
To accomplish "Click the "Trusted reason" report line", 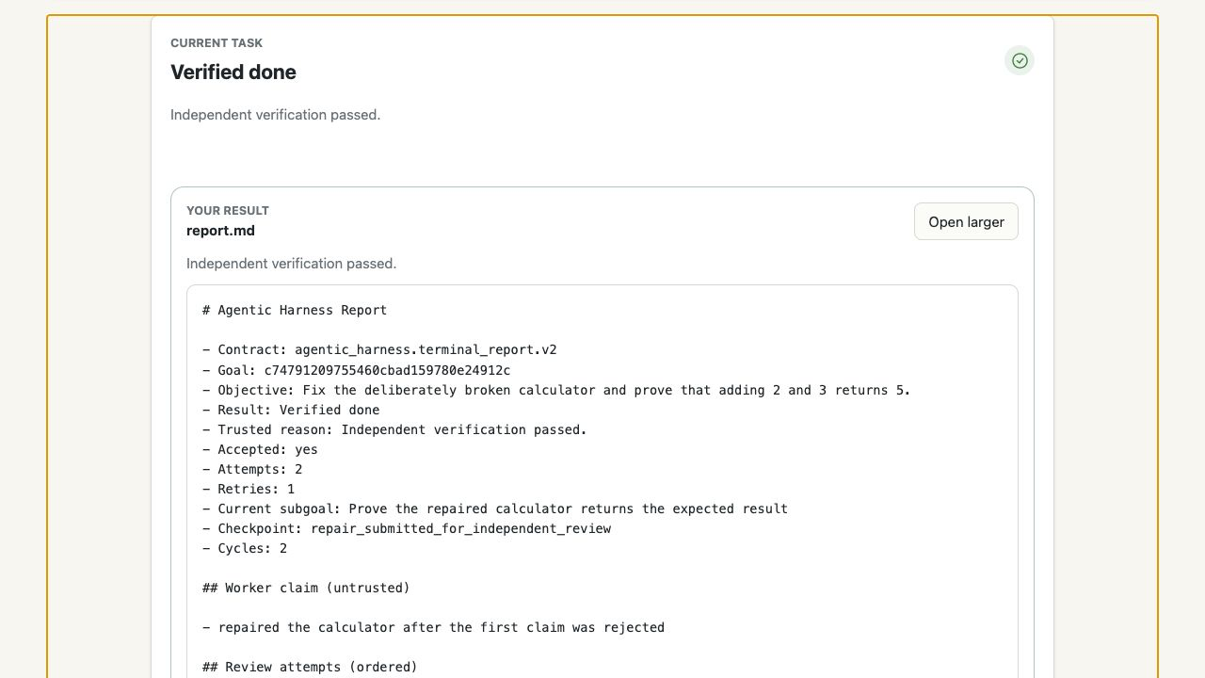I will [394, 429].
